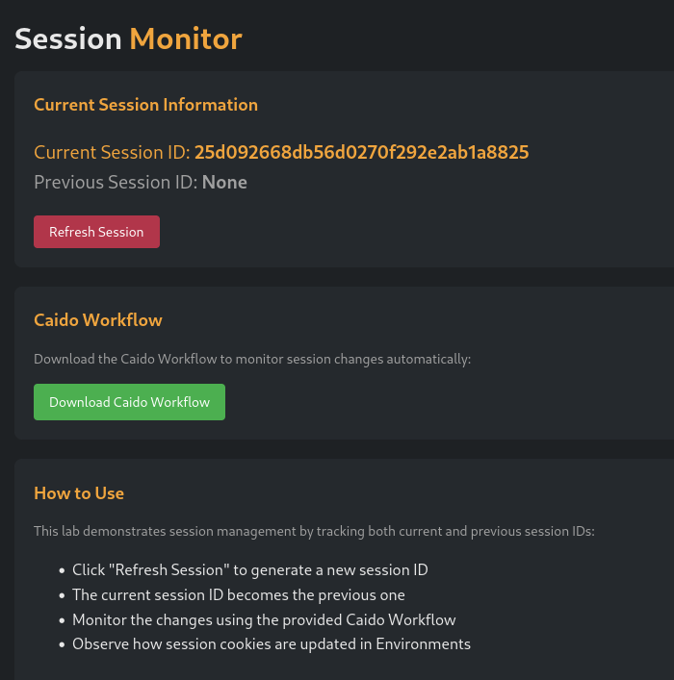
Task: Click the bullet about monitoring changes with Caido
Action: [x=264, y=619]
